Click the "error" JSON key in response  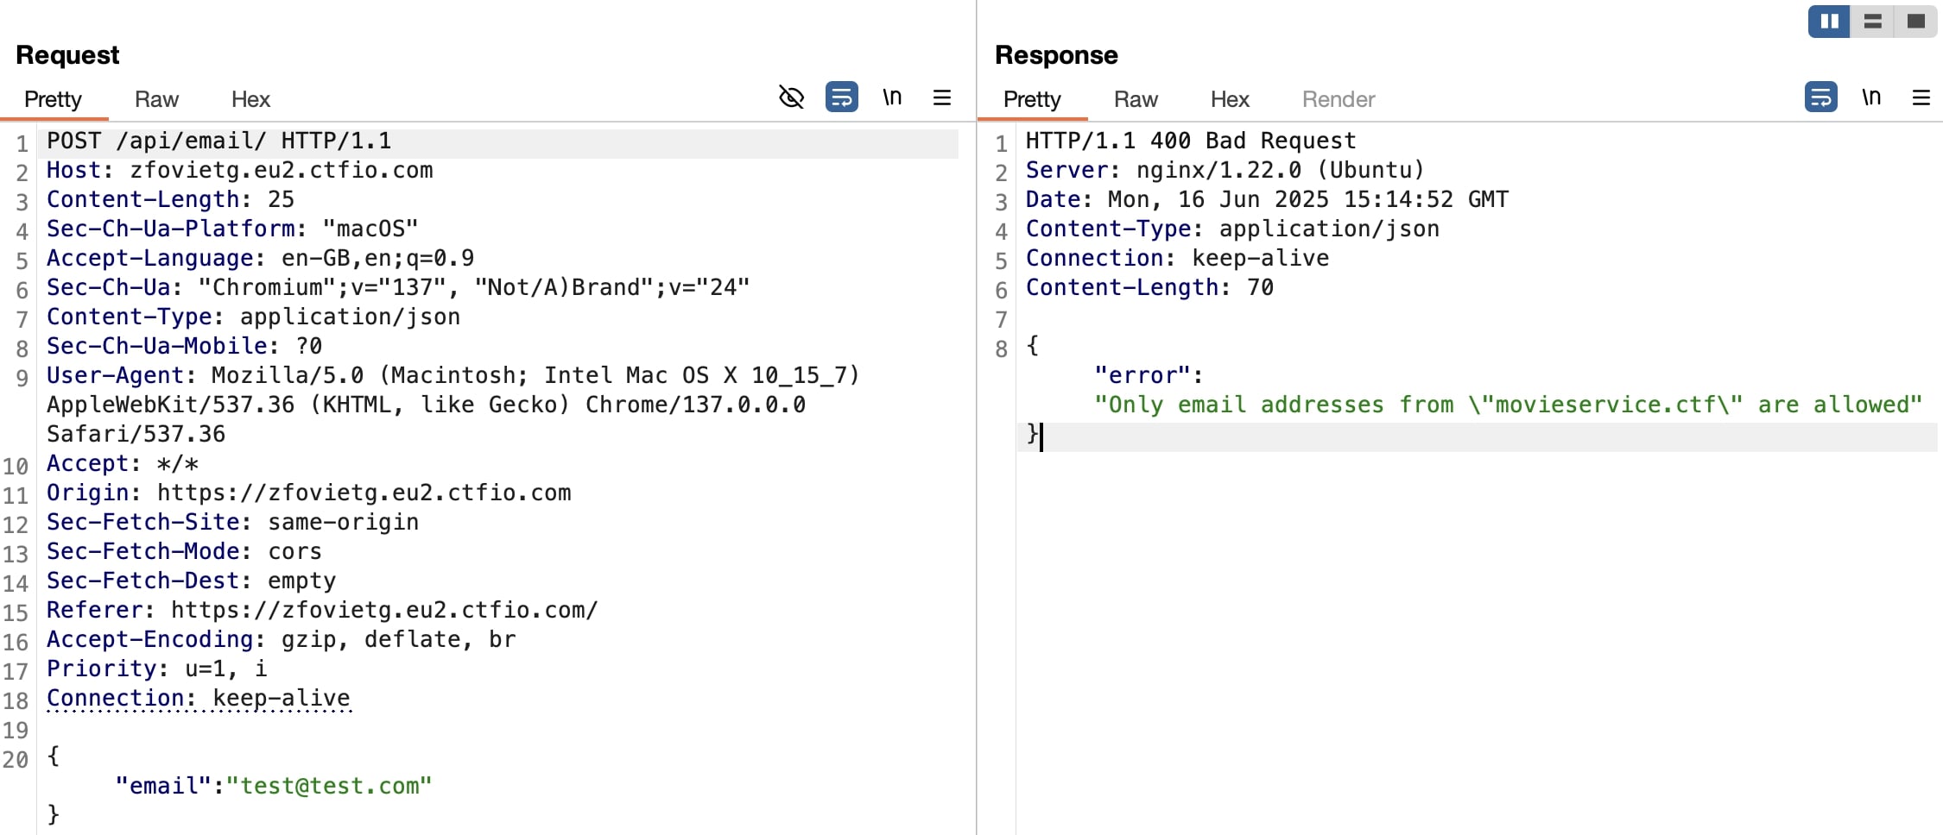tap(1142, 375)
